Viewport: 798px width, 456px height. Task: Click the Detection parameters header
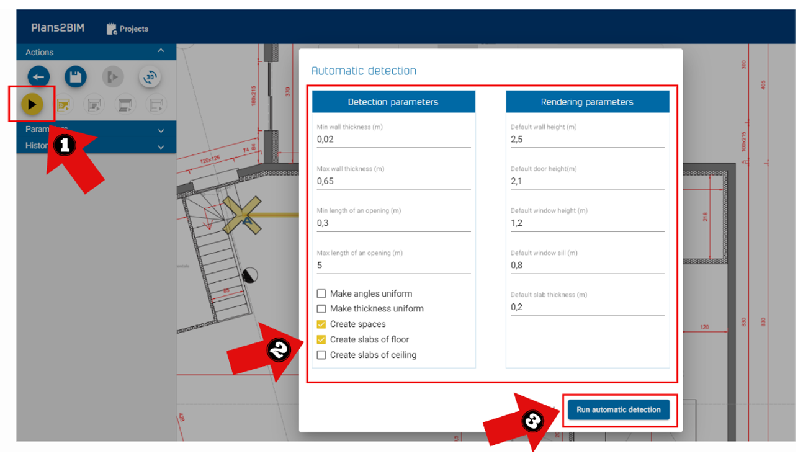(x=393, y=102)
